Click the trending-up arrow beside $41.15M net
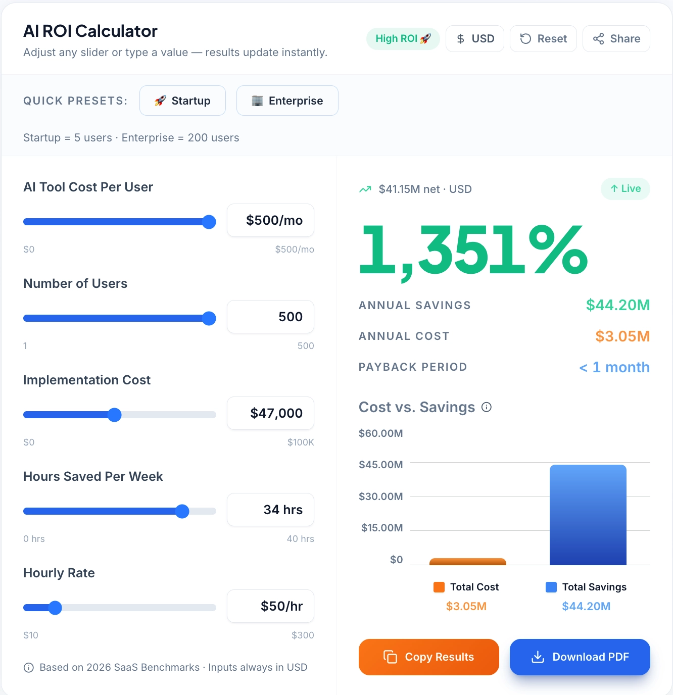 [365, 189]
